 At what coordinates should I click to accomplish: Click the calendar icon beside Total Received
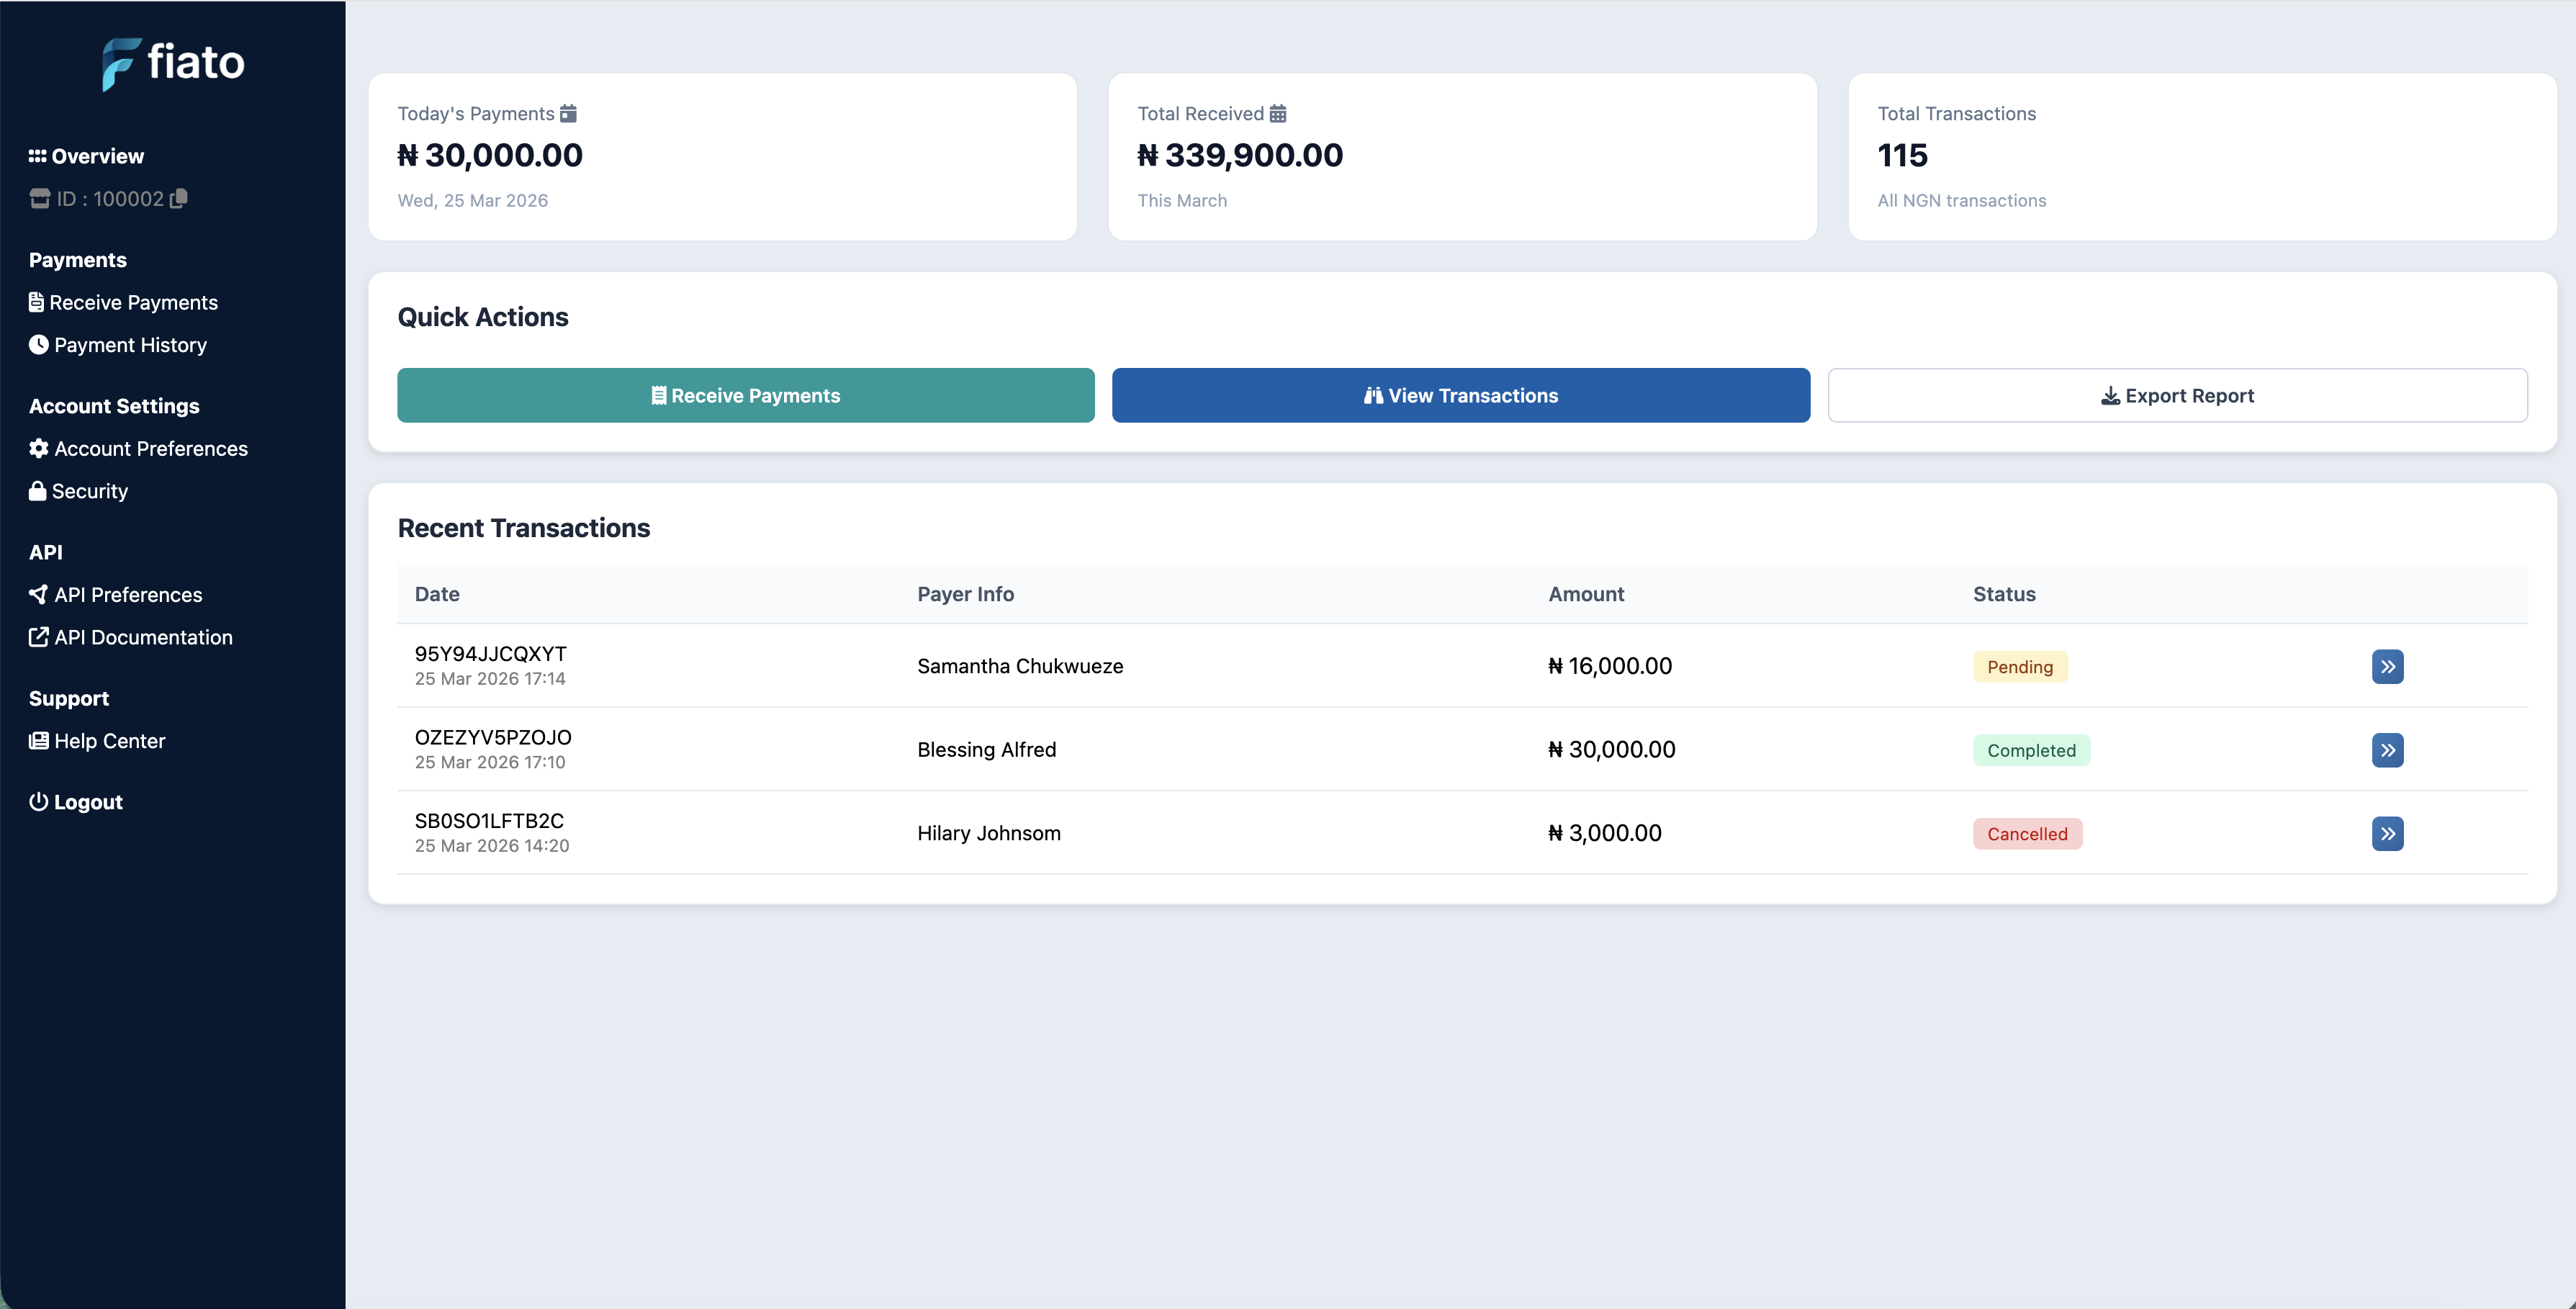tap(1278, 113)
